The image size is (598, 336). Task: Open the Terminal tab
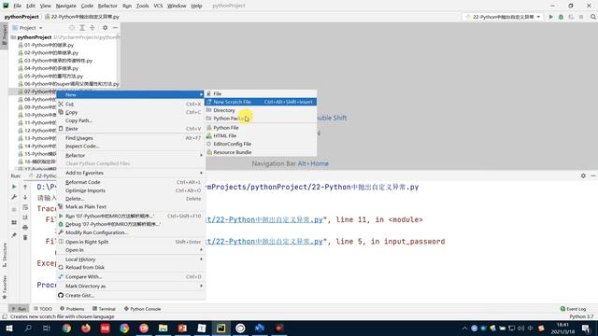point(104,309)
